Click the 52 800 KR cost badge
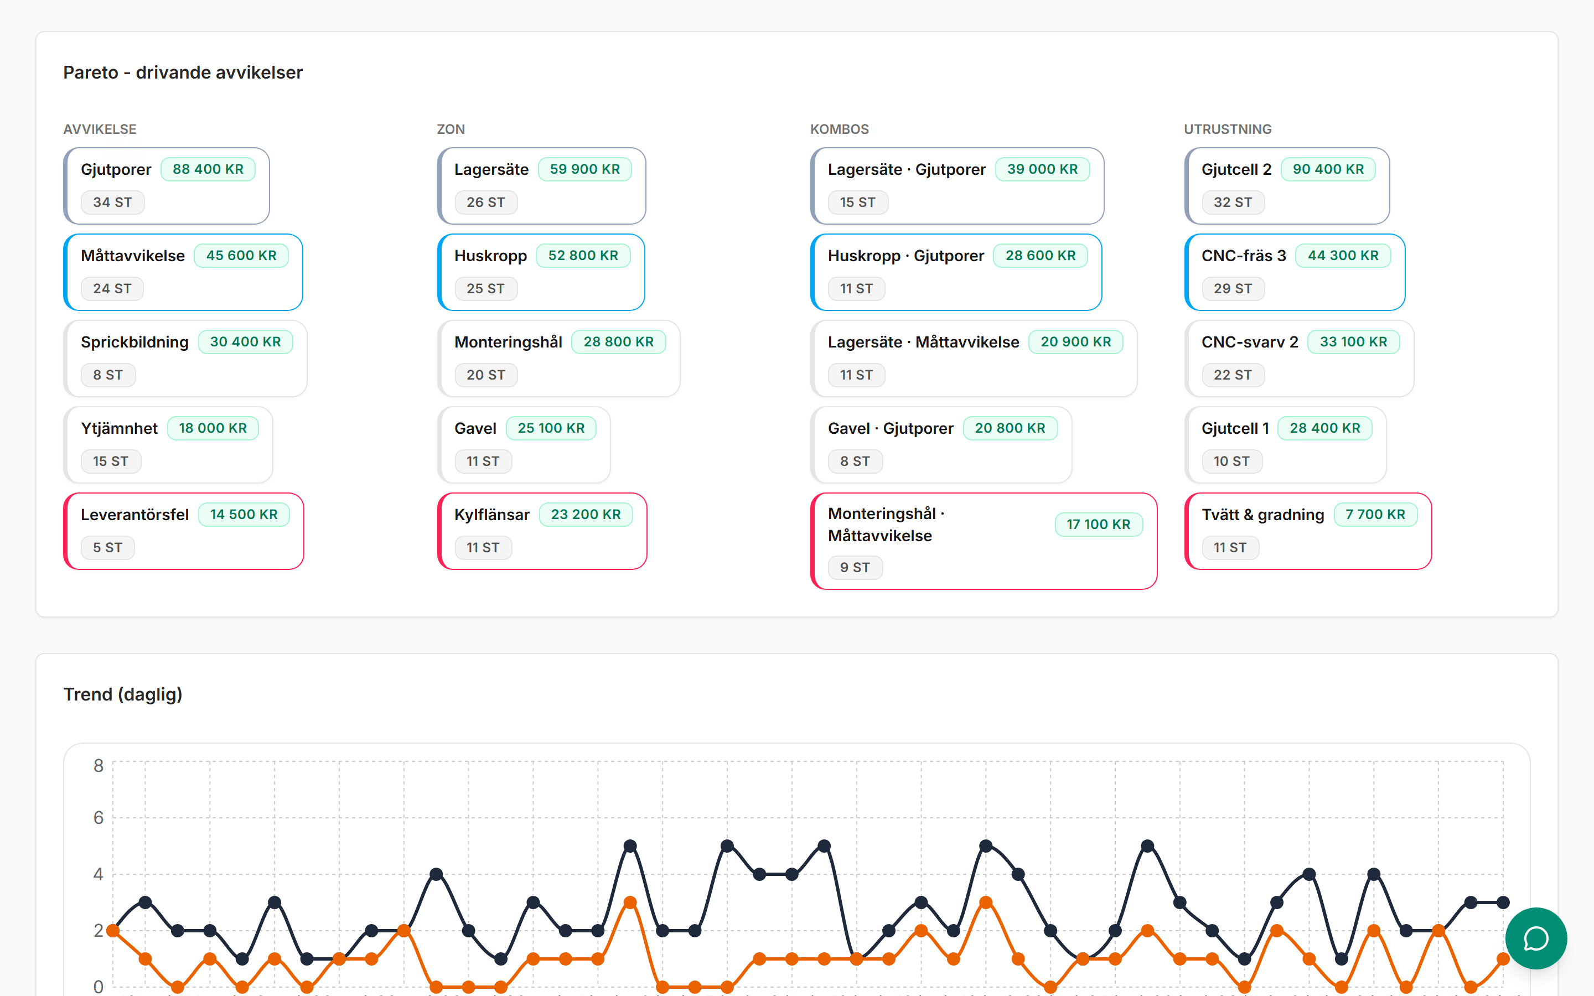1594x996 pixels. [x=583, y=256]
